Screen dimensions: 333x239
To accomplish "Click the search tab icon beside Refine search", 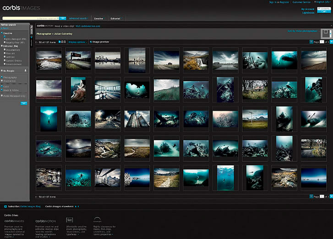I will pos(32,30).
